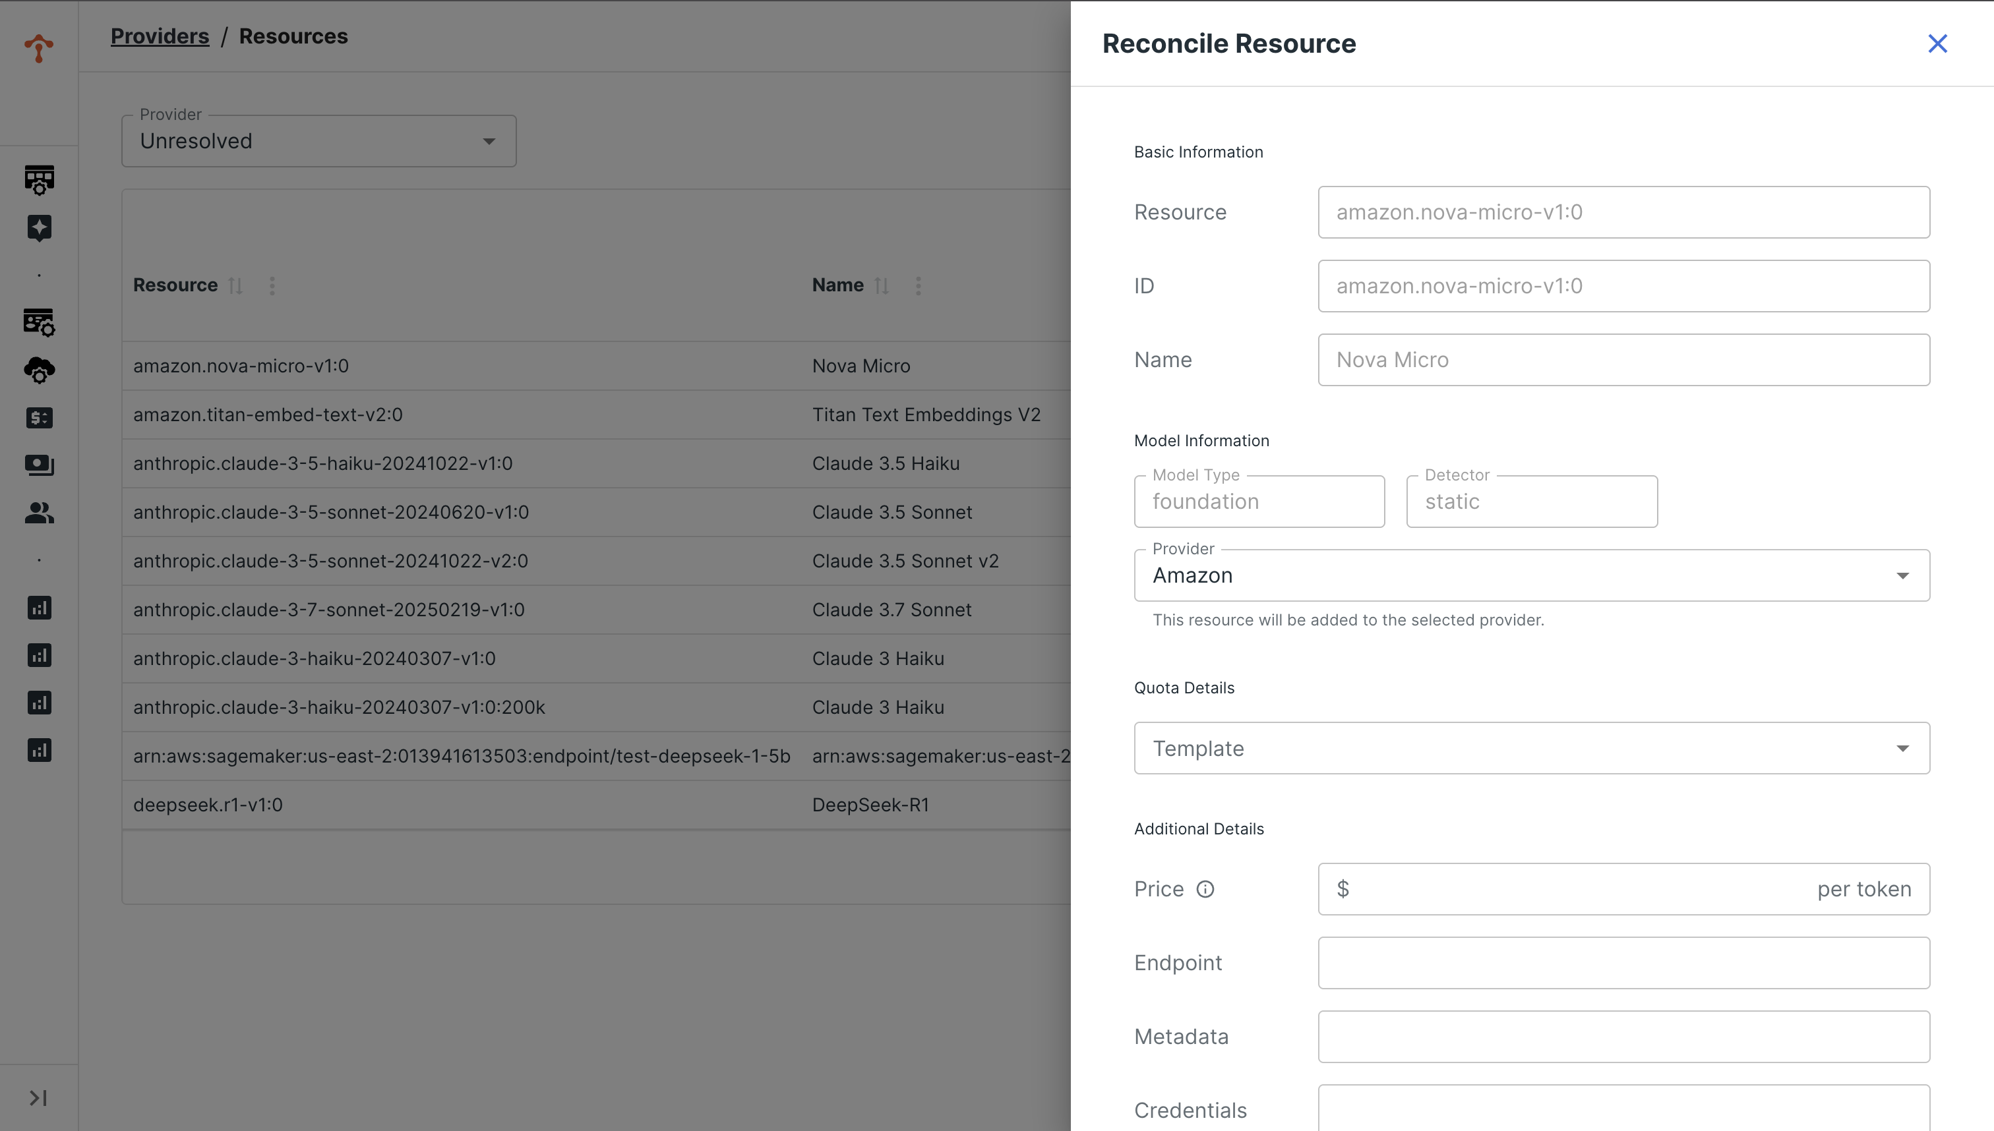
Task: Select the provider accounts icon in sidebar
Action: tap(38, 322)
